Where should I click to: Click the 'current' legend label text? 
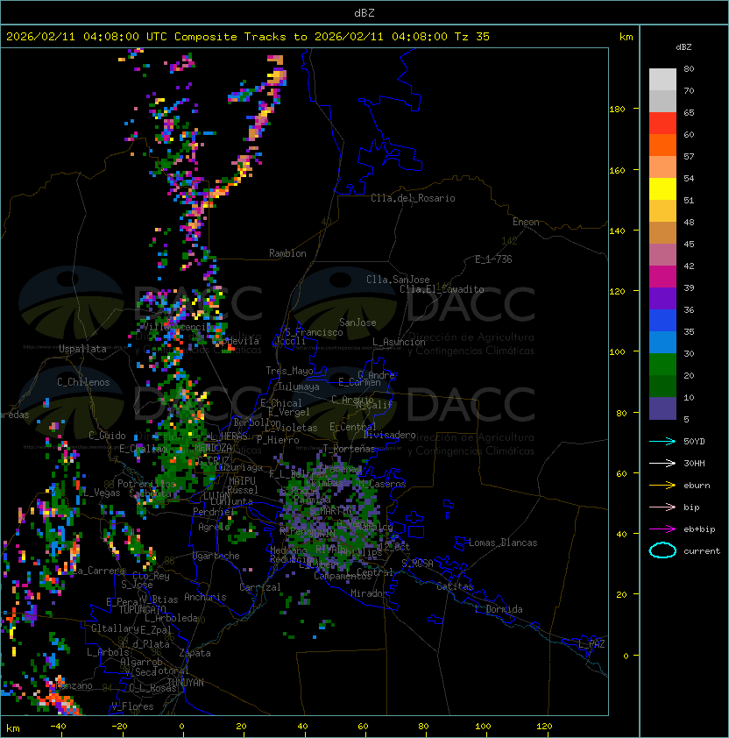[x=702, y=551]
